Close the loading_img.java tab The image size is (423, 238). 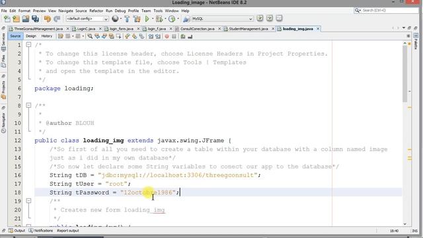[x=318, y=28]
